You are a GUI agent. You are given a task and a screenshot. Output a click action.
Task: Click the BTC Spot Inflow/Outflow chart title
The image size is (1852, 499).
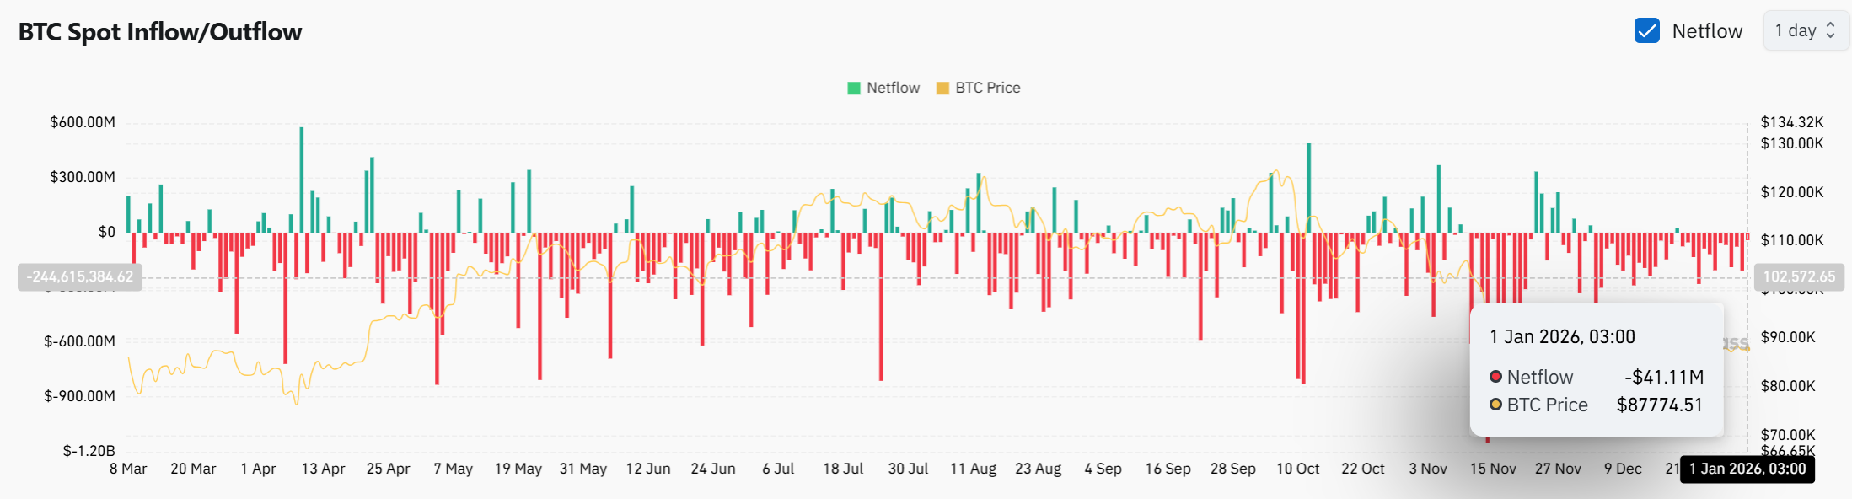(x=160, y=32)
